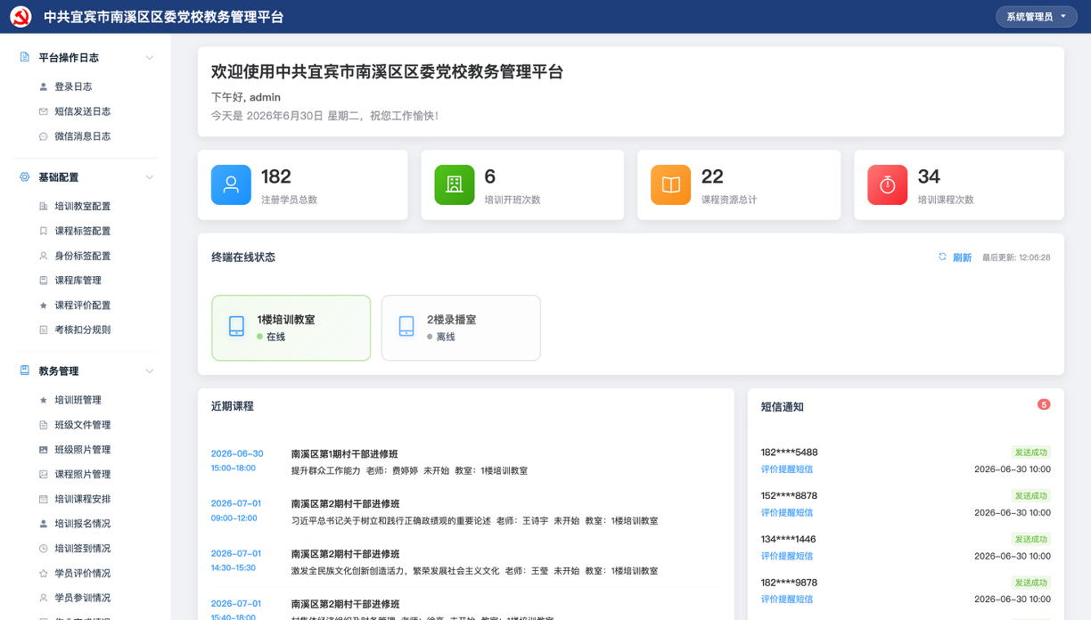Click the 课程评价配置 star icon
1091x620 pixels.
(44, 305)
